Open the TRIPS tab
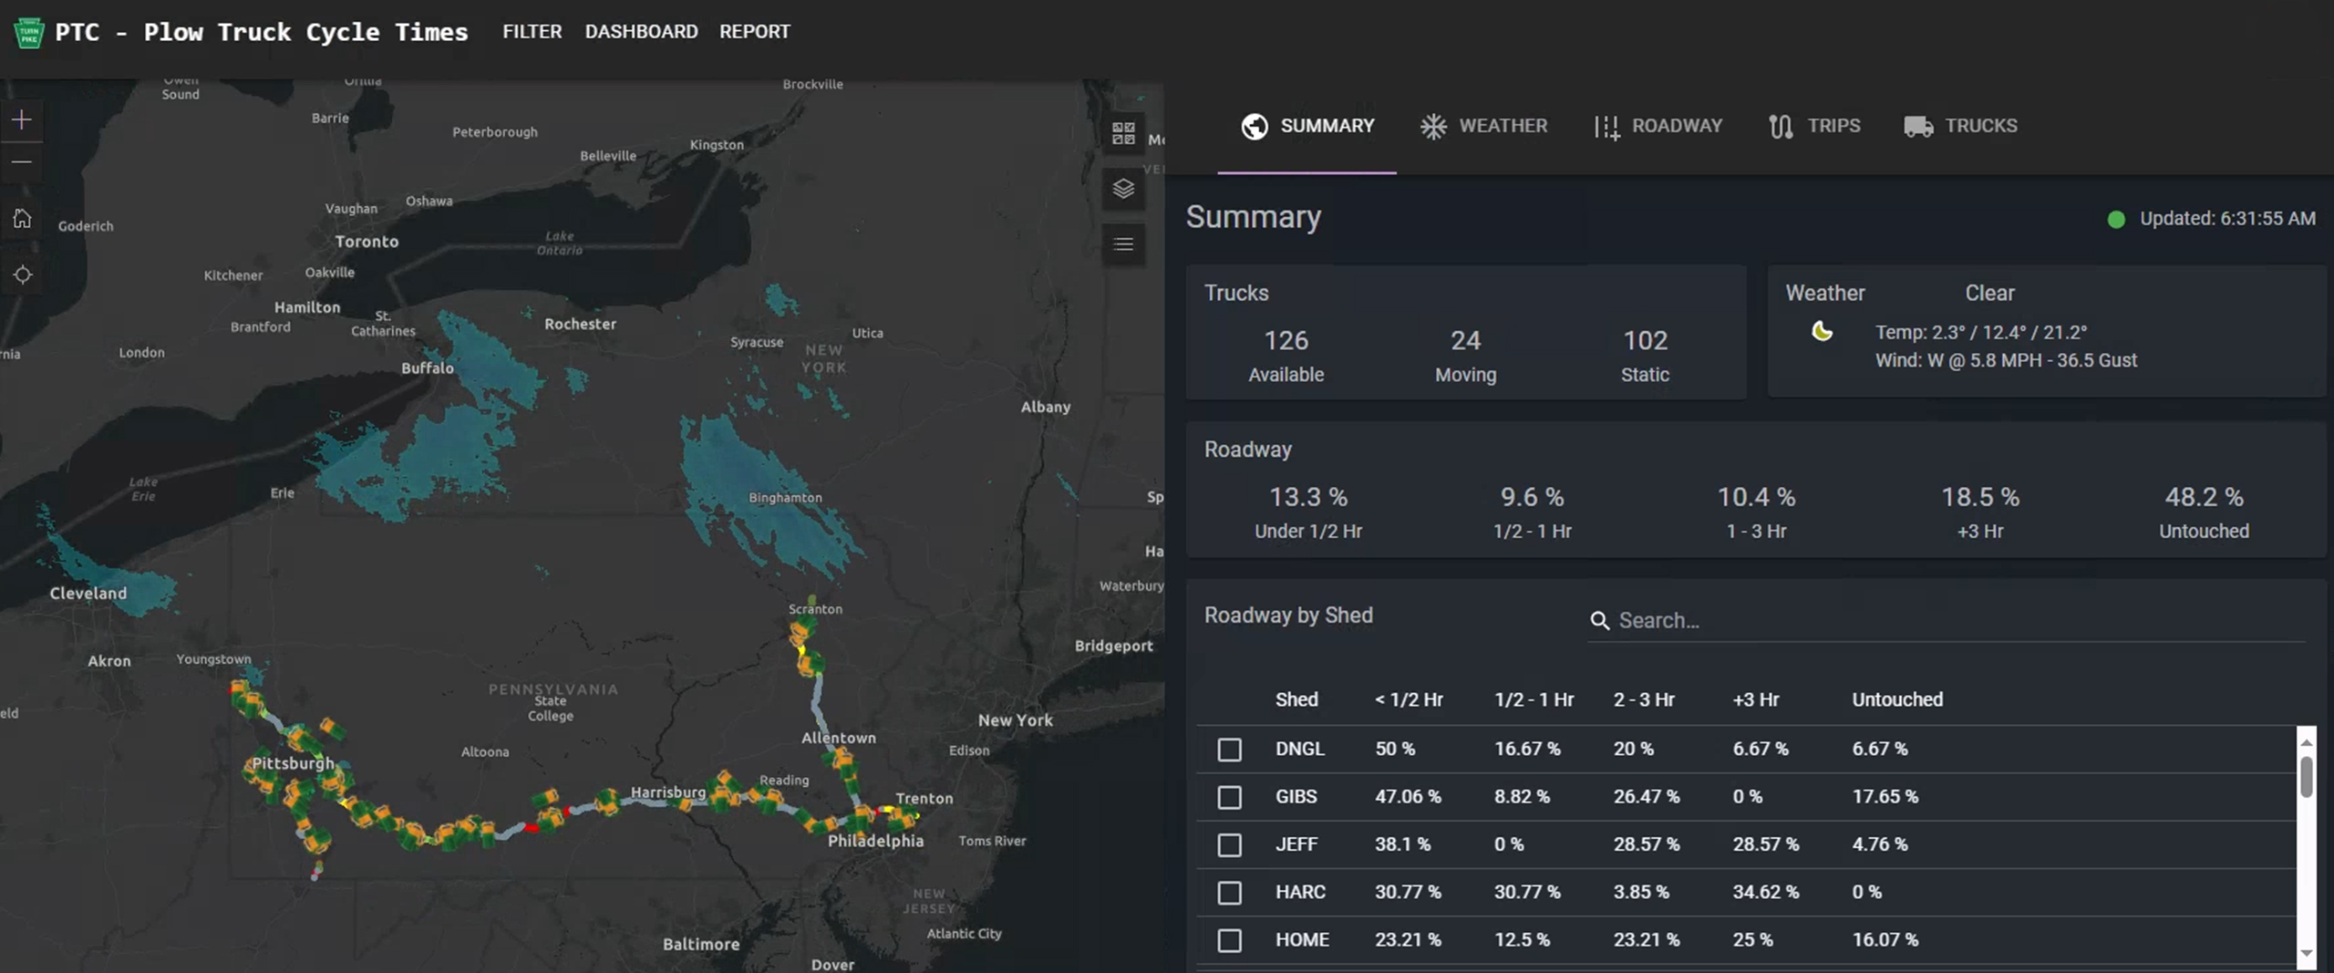This screenshot has width=2334, height=973. pyautogui.click(x=1833, y=126)
